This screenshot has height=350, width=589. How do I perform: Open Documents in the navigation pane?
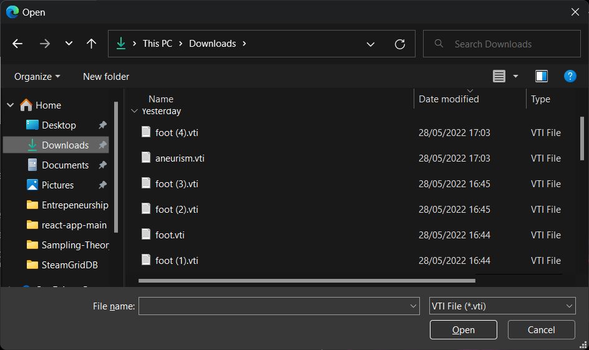(66, 165)
